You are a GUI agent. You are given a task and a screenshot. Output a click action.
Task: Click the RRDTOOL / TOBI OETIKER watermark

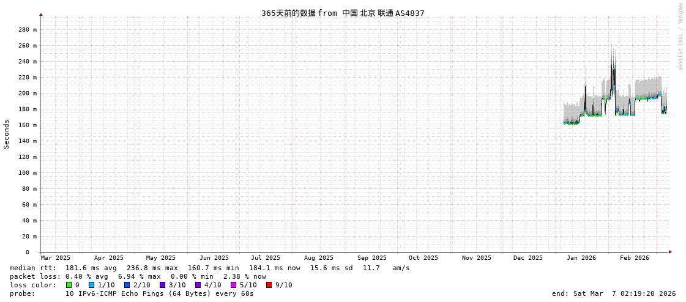tap(679, 37)
